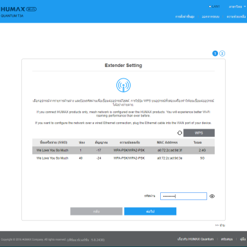Click the 5G band cell
Viewport: 247px width, 247px height.
click(202, 158)
